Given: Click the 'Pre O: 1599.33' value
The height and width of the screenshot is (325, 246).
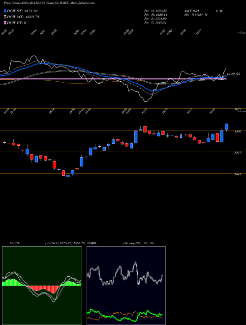Looking at the screenshot, I should pyautogui.click(x=155, y=11).
